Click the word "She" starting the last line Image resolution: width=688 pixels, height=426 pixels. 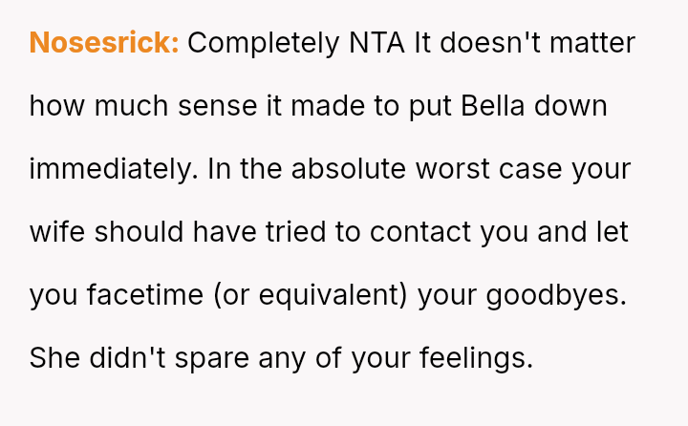[x=54, y=358]
